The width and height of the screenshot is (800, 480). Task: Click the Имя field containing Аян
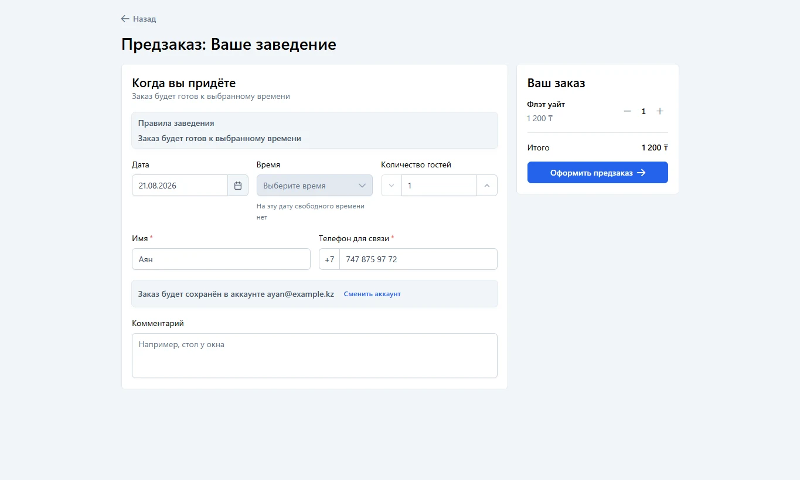221,259
